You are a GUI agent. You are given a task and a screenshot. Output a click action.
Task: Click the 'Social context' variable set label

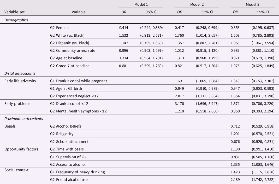click(x=16, y=170)
